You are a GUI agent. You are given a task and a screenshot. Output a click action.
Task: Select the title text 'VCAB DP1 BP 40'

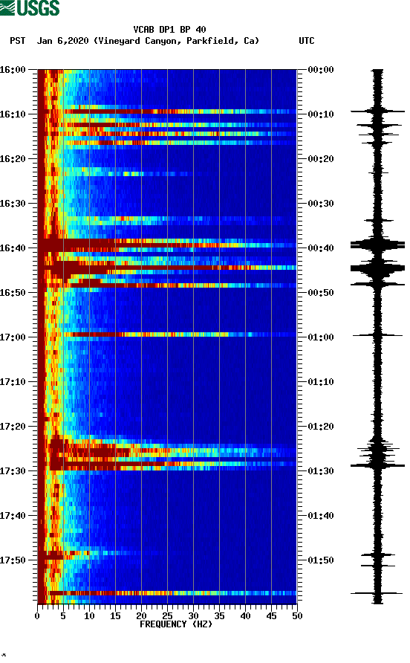click(x=169, y=30)
